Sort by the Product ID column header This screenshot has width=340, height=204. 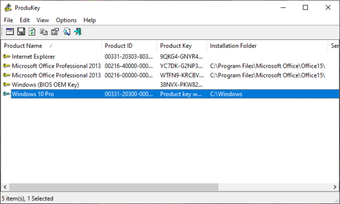point(129,46)
